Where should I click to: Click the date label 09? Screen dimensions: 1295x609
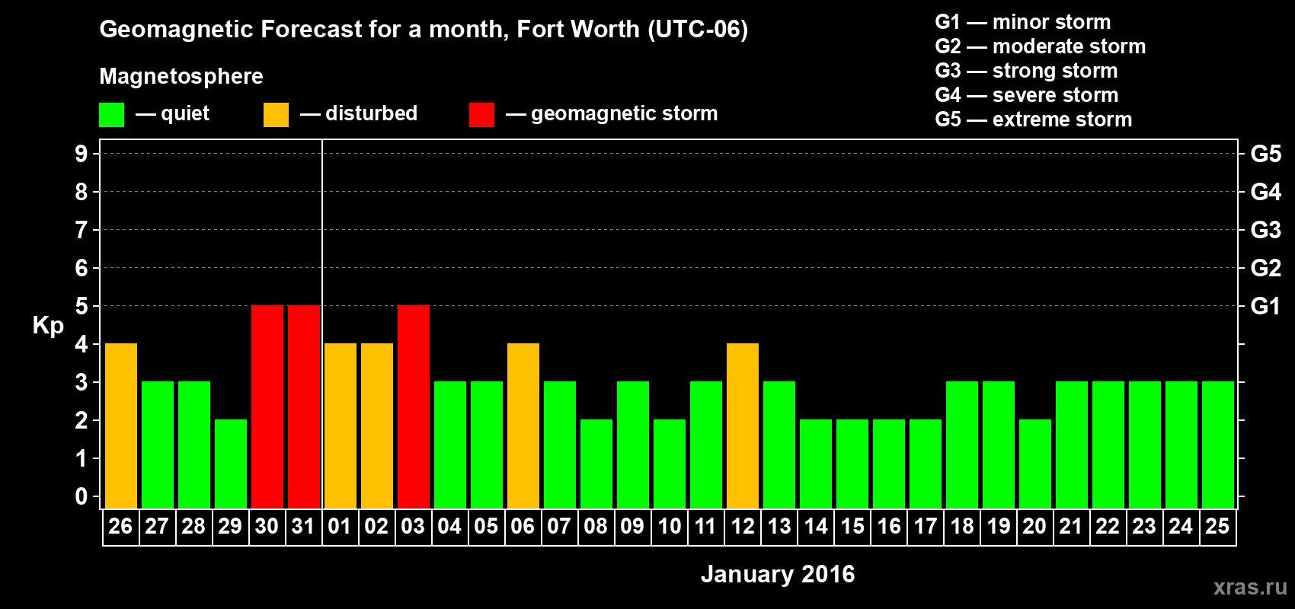[632, 527]
